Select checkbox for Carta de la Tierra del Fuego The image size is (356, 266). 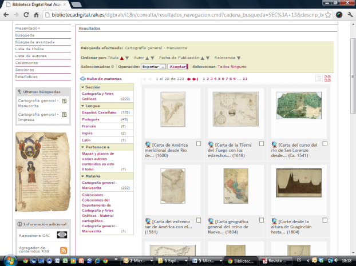262,144
